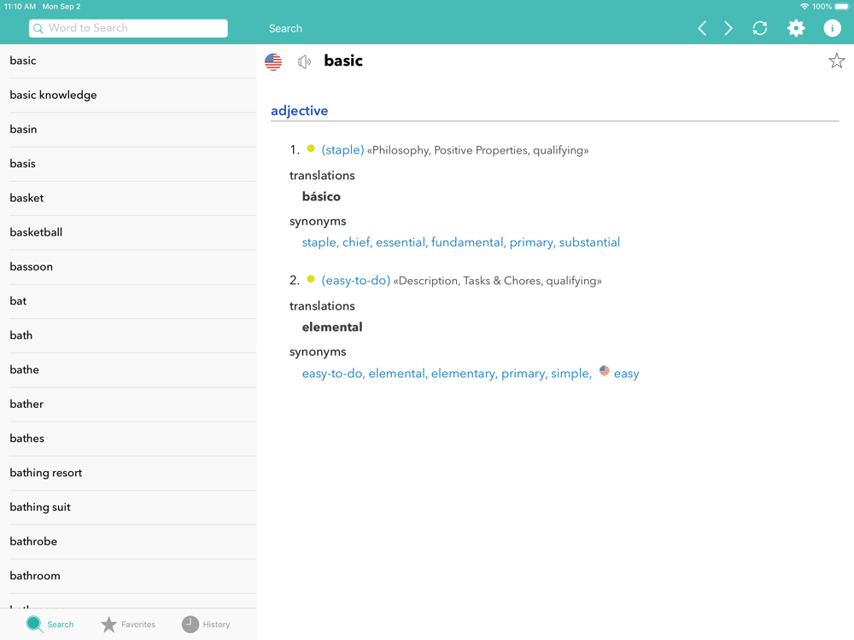Select 'basic' in word list
The width and height of the screenshot is (854, 640).
[128, 61]
